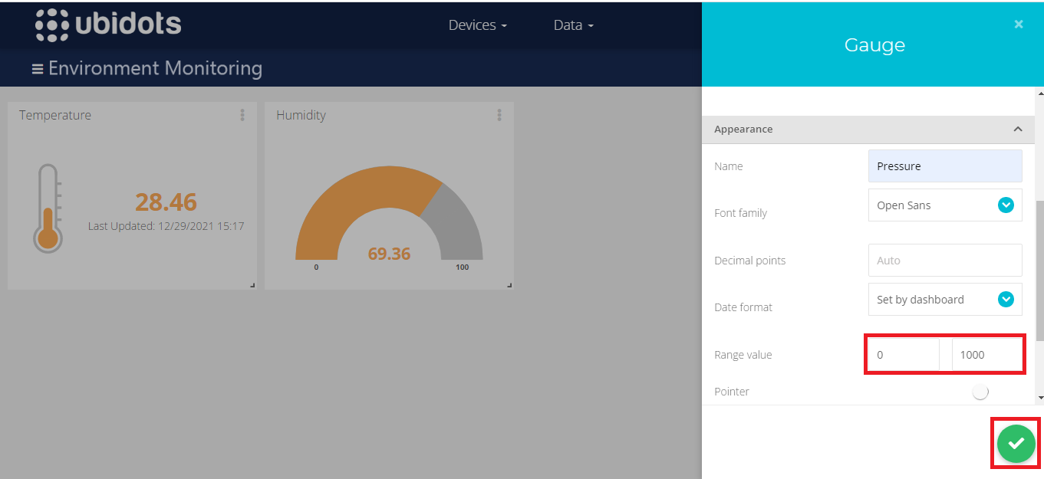Click the Temperature widget resize handle
1044x479 pixels.
pyautogui.click(x=252, y=285)
